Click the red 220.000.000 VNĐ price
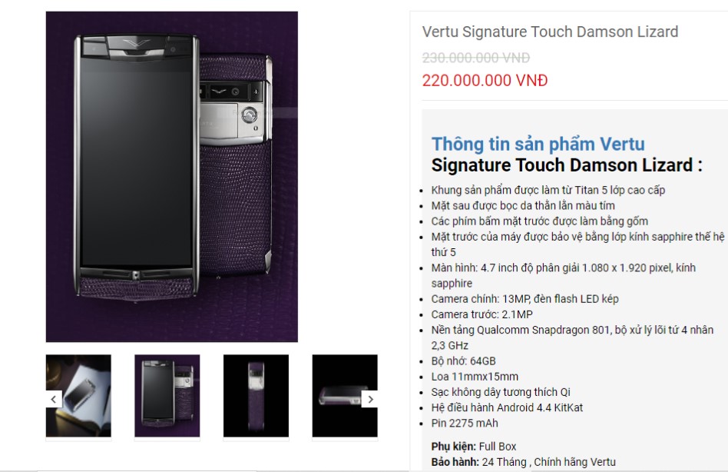 485,81
